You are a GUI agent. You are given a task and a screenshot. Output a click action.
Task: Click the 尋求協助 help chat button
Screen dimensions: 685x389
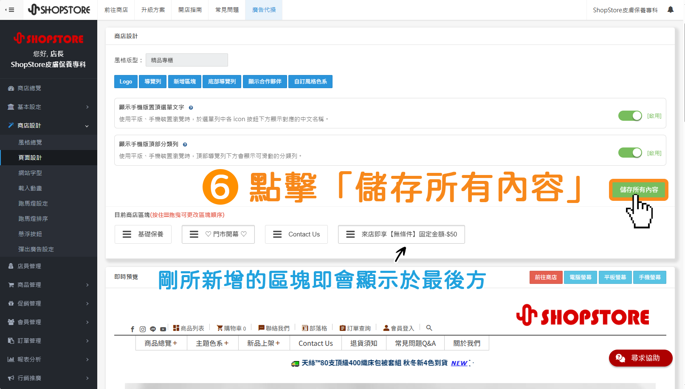point(640,358)
